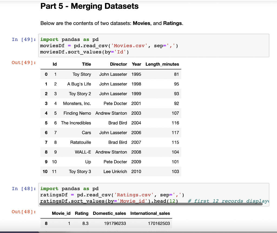Click the 'Rating' column header

click(82, 213)
